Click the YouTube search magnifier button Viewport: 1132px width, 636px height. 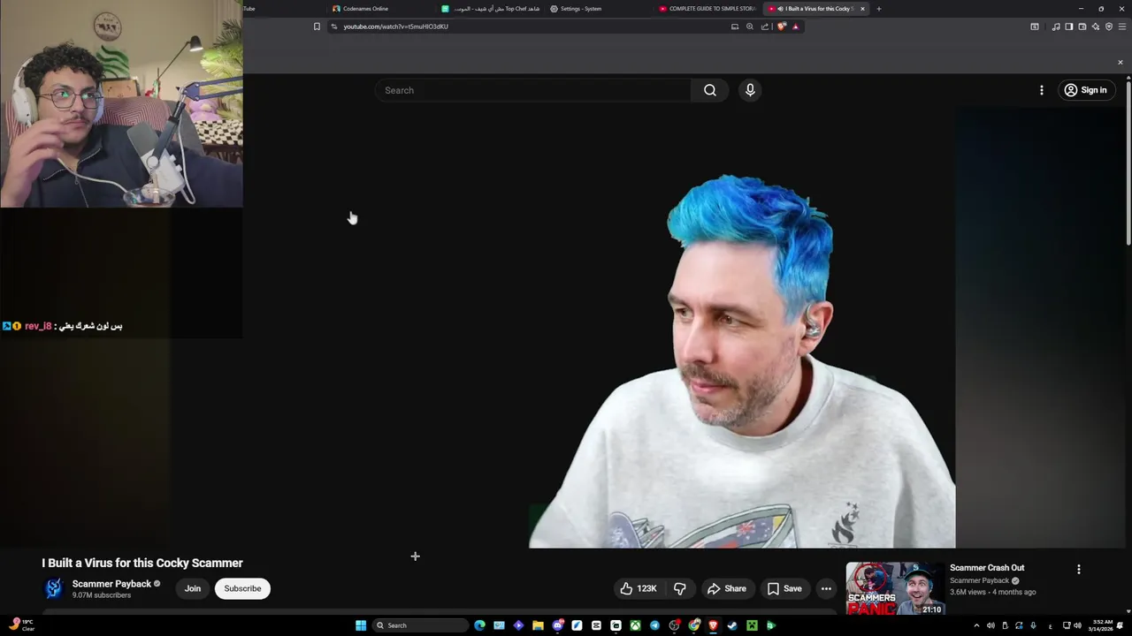[709, 90]
